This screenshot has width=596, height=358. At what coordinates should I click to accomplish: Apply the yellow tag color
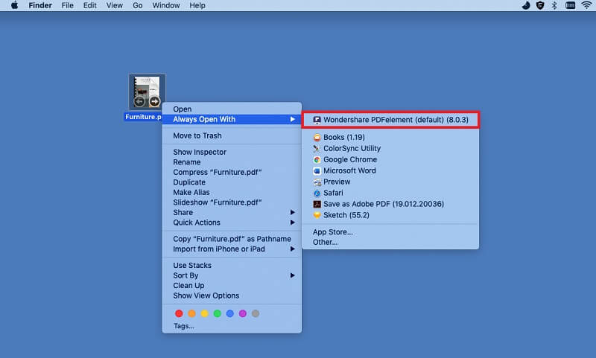(204, 313)
